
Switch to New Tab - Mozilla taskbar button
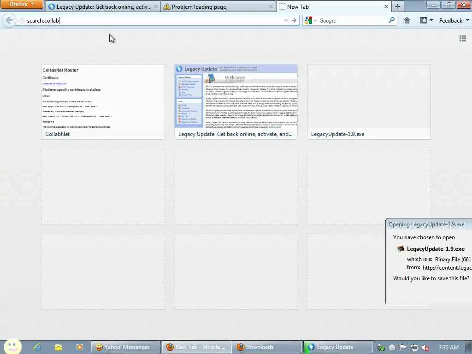[x=197, y=347]
